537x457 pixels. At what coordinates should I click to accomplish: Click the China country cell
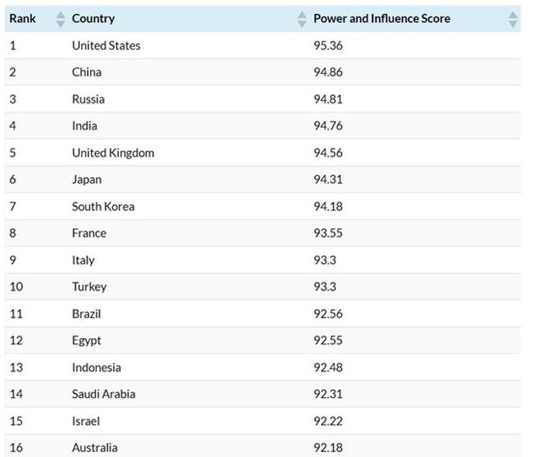coord(87,72)
